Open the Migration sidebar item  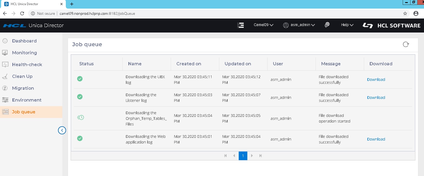[x=23, y=88]
